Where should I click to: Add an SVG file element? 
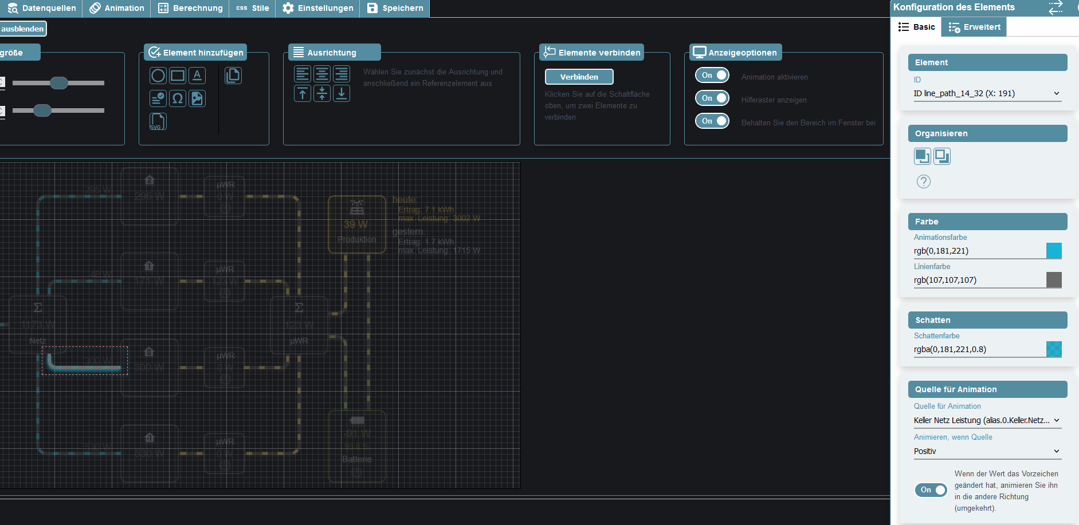coord(158,121)
